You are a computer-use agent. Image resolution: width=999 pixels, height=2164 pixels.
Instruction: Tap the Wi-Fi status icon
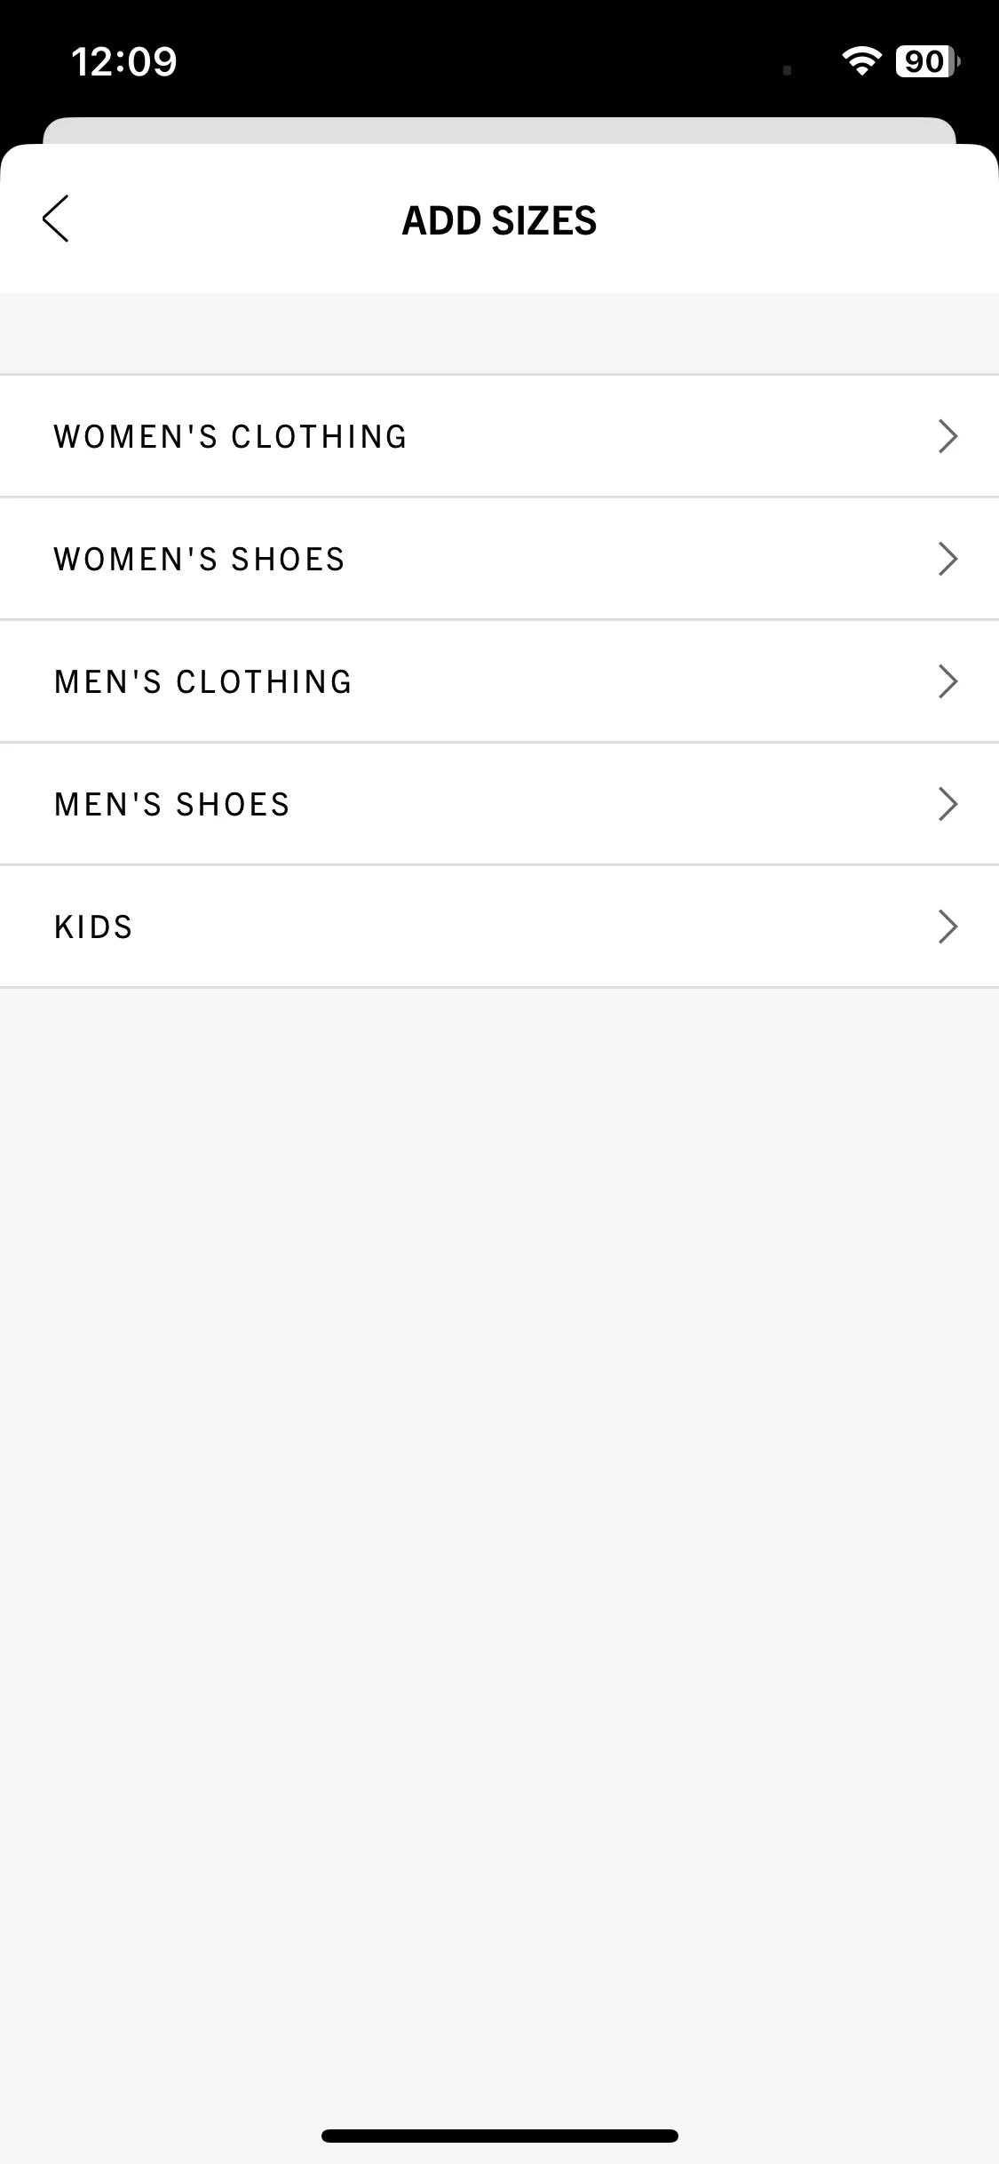pyautogui.click(x=861, y=61)
